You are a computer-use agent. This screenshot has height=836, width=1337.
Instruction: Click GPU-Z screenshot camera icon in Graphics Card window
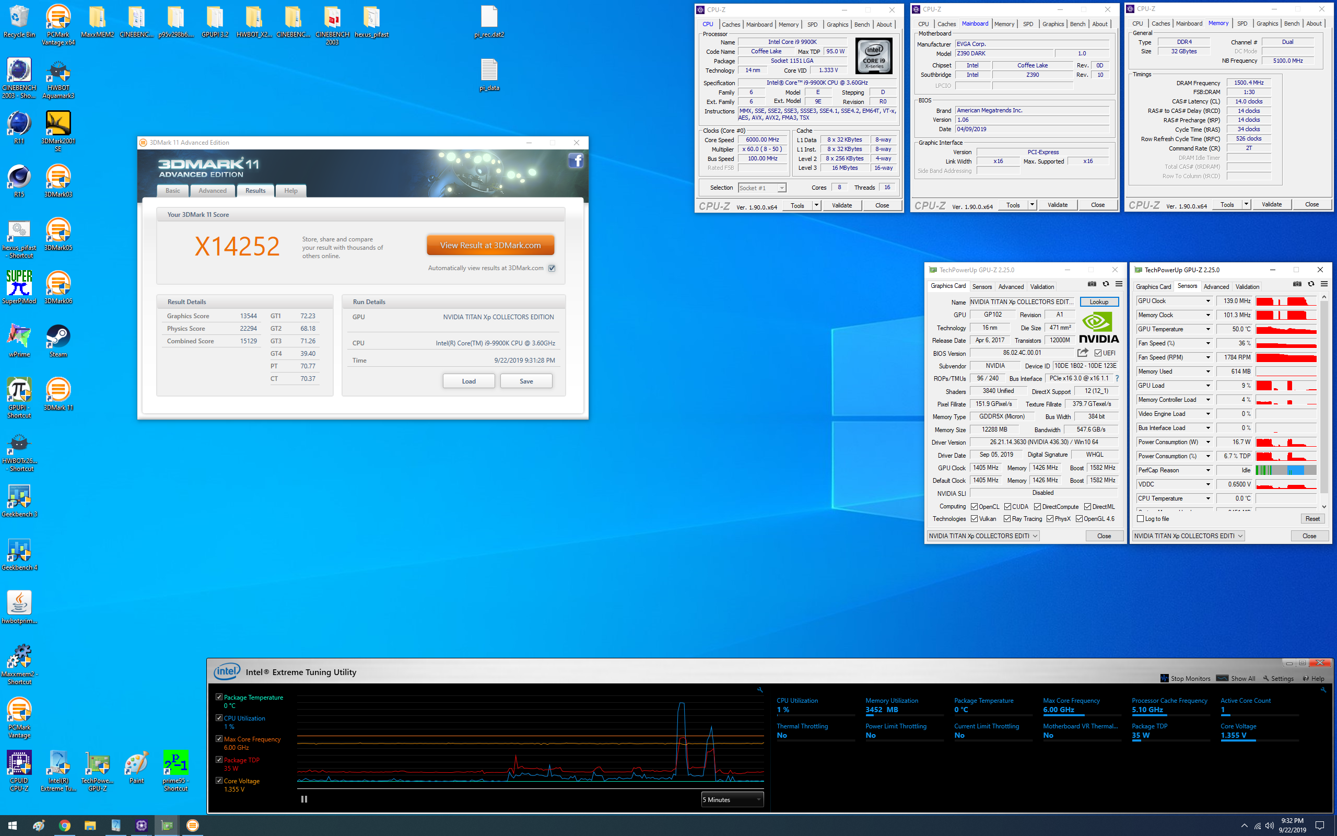coord(1092,284)
